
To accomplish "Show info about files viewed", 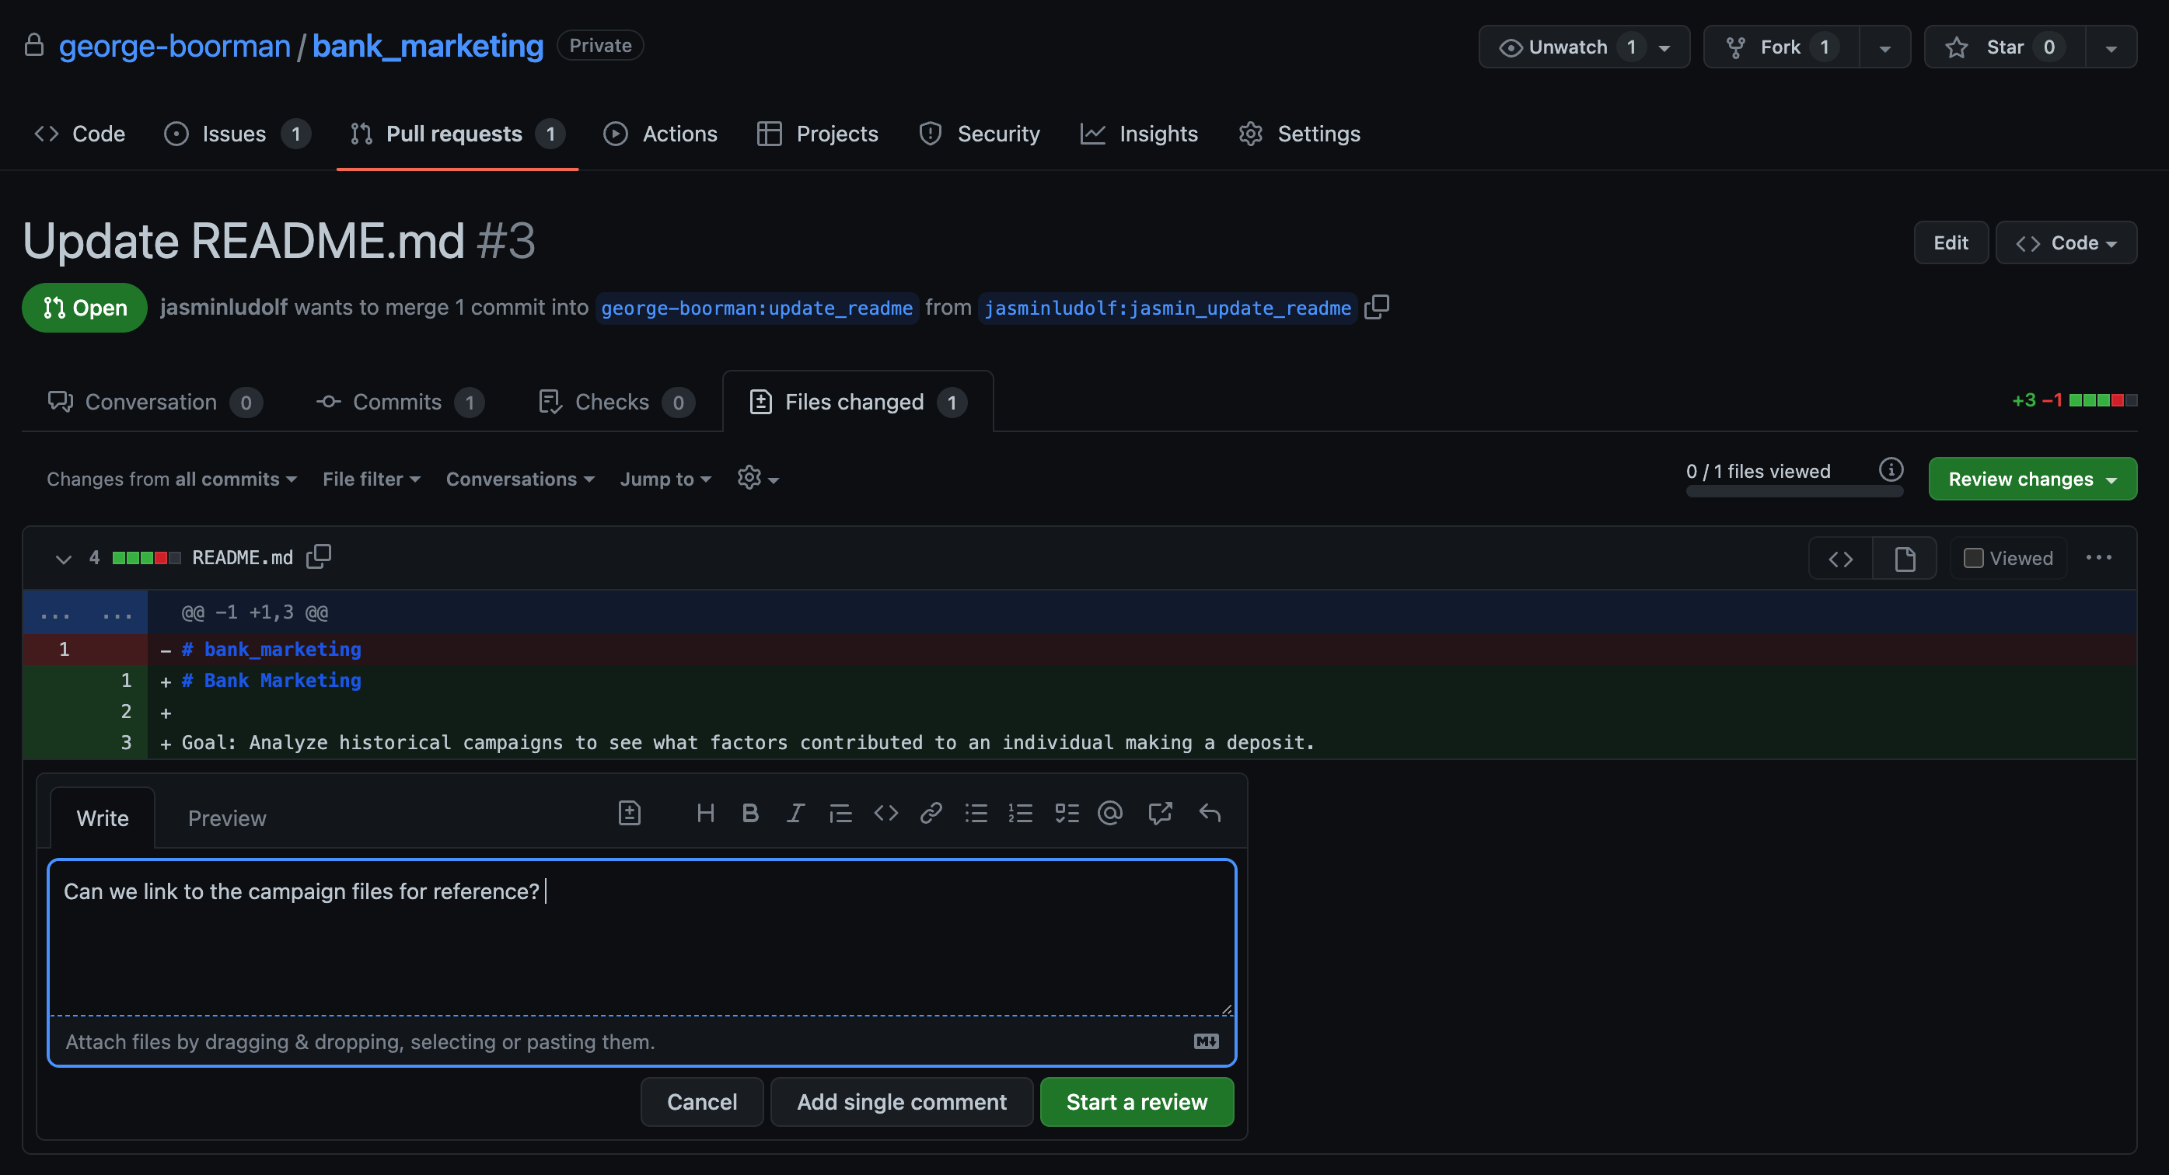I will click(1891, 469).
